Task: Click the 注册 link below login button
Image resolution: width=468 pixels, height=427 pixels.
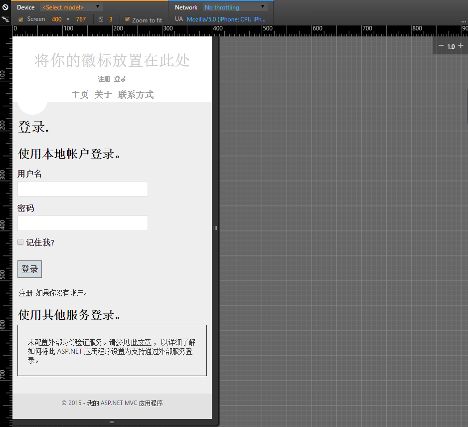Action: click(26, 293)
